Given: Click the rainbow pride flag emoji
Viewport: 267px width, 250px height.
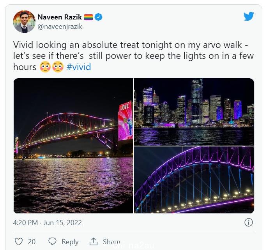Looking at the screenshot, I should (88, 17).
